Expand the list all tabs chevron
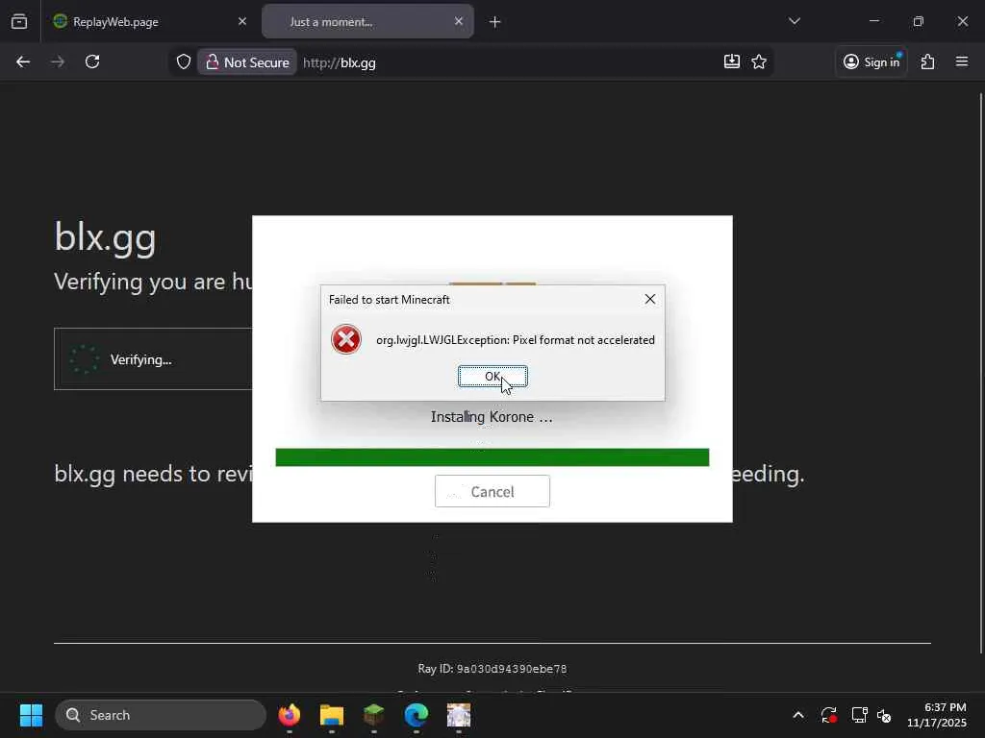985x738 pixels. pos(794,21)
